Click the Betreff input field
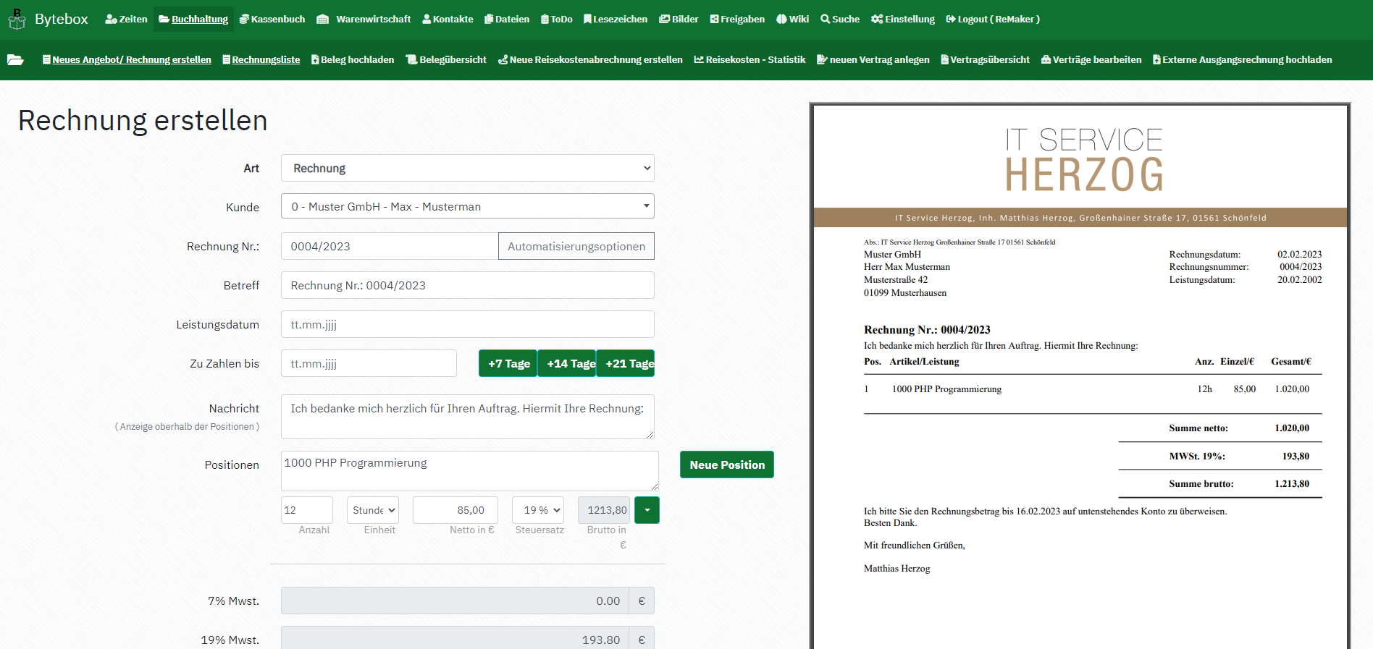The height and width of the screenshot is (649, 1373). pyautogui.click(x=468, y=285)
